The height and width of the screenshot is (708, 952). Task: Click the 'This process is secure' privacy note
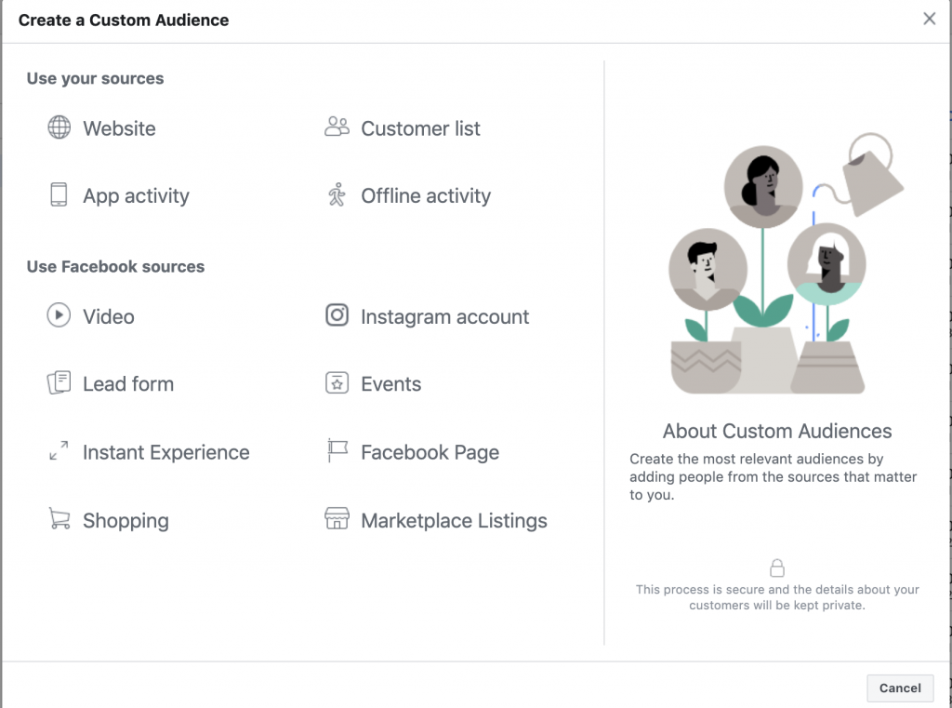point(777,596)
